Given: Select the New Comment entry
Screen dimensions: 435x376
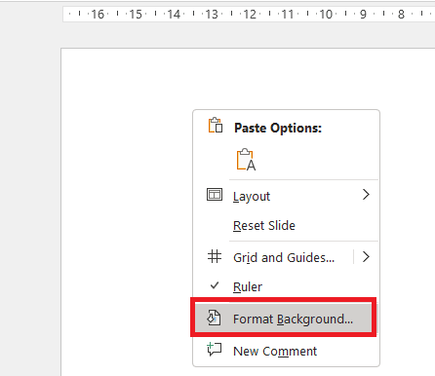Looking at the screenshot, I should tap(286, 351).
